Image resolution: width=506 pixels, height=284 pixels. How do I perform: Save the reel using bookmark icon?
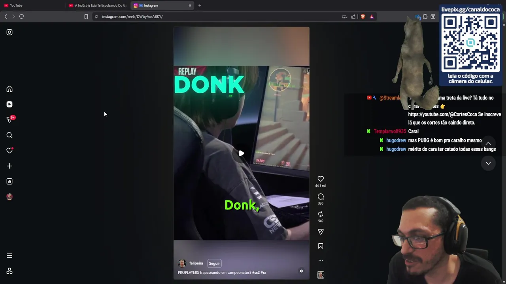click(321, 246)
